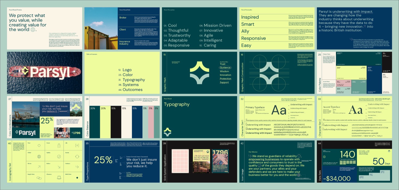Click the underlined Protection pillar text

pos(225,79)
